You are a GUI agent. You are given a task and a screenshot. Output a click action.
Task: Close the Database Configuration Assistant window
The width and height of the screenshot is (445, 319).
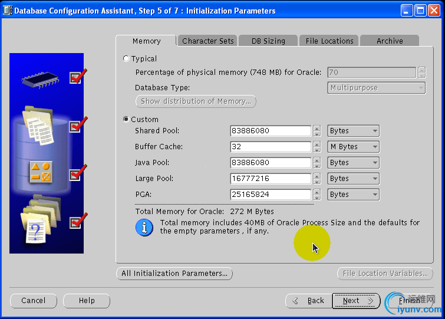coord(434,11)
